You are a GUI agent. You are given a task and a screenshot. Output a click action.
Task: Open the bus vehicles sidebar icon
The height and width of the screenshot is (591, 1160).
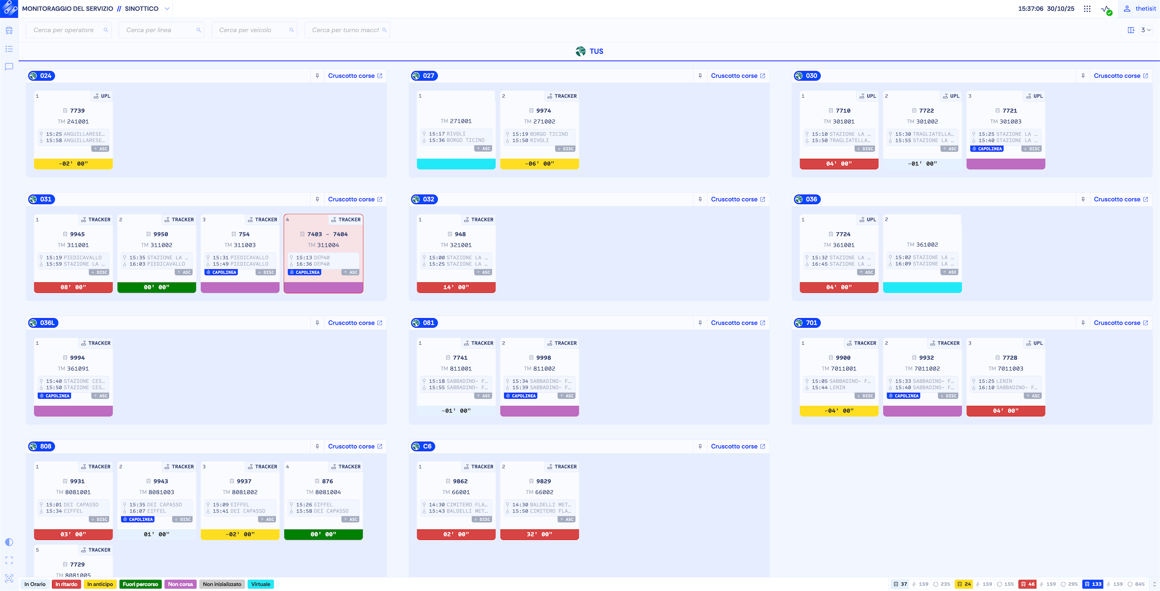pos(9,30)
